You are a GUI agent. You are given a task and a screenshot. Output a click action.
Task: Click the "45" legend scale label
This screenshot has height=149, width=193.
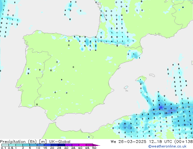tap(87, 148)
